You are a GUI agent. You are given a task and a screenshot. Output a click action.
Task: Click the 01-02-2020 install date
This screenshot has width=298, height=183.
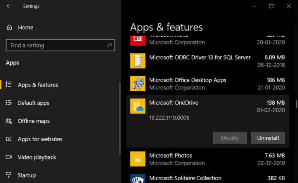tap(270, 110)
